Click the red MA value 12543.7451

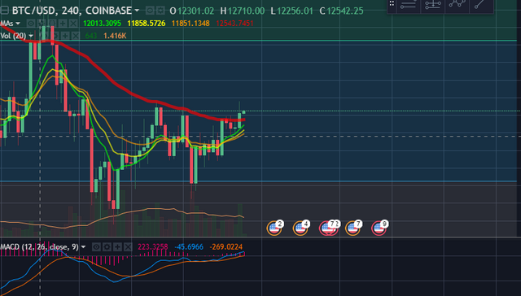(x=234, y=24)
